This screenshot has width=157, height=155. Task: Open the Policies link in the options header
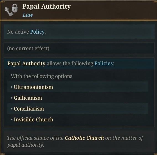pos(104,64)
